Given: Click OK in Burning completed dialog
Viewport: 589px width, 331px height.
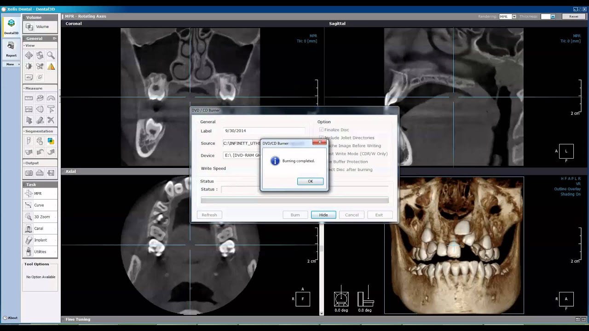Looking at the screenshot, I should coord(310,181).
